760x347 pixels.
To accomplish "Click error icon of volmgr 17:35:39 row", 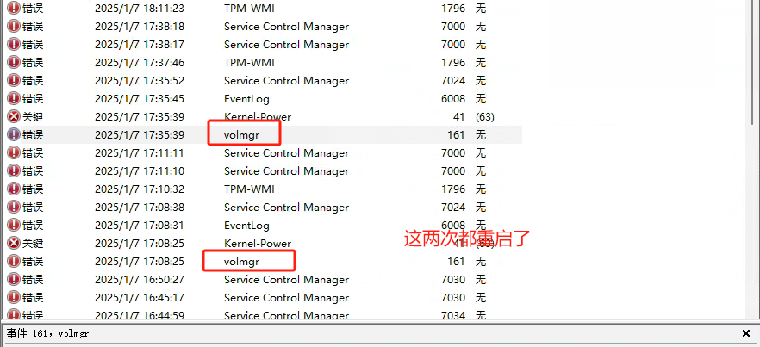I will 14,134.
